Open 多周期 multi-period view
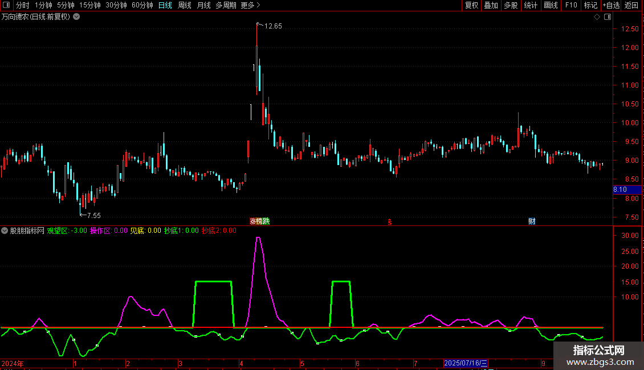The image size is (644, 370). pos(226,5)
